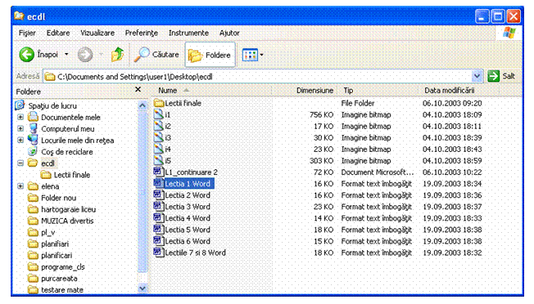
Task: Select the planificari folder in tree
Action: tap(57, 256)
